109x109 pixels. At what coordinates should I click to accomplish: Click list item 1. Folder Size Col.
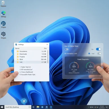(25, 67)
